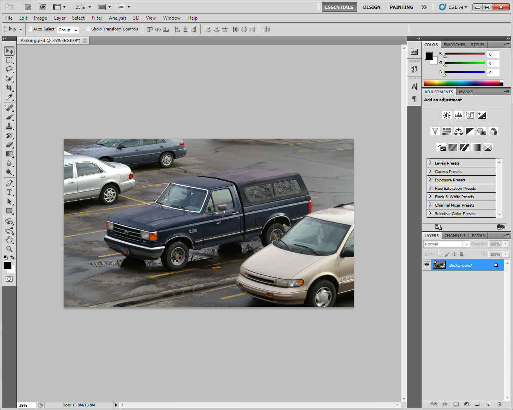The image size is (513, 410).
Task: Add a Brightness/Contrast adjustment
Action: [446, 116]
